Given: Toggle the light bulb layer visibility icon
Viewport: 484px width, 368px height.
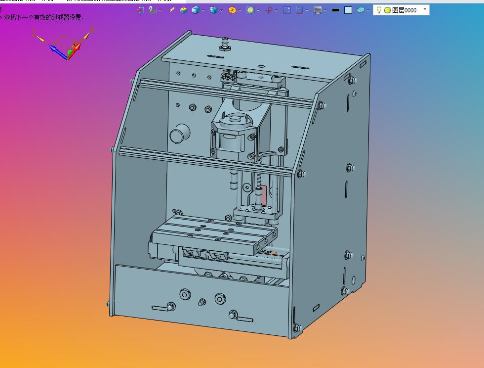Looking at the screenshot, I should (379, 10).
